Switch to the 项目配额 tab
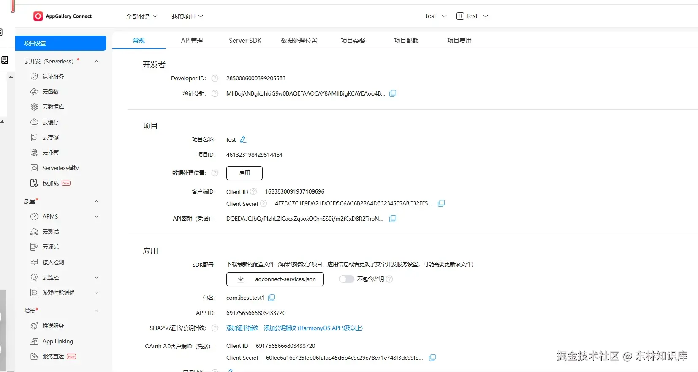698x372 pixels. 406,41
